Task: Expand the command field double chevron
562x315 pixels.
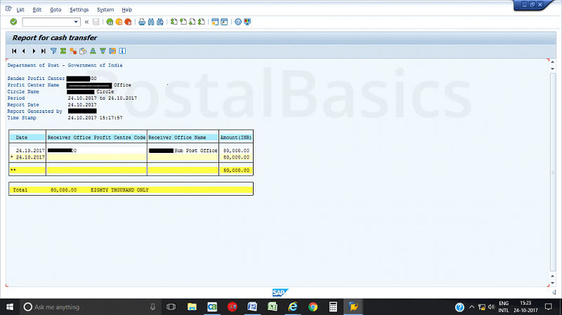Action: click(x=86, y=22)
